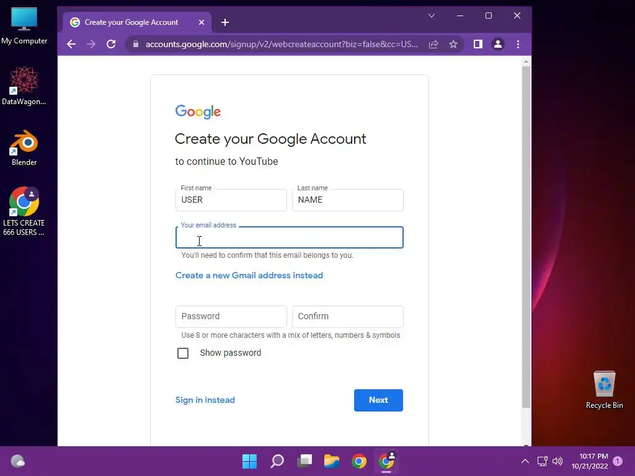Click the scrollbar up arrow
Screen dimensions: 635x476
click(526, 62)
